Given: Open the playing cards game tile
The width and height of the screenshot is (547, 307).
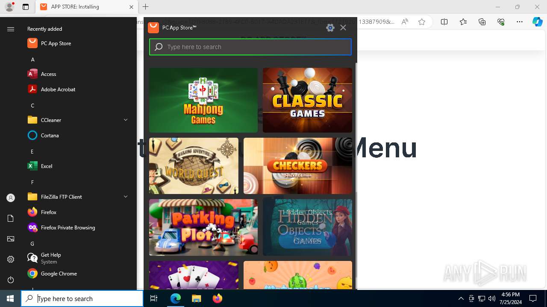Looking at the screenshot, I should point(194,275).
